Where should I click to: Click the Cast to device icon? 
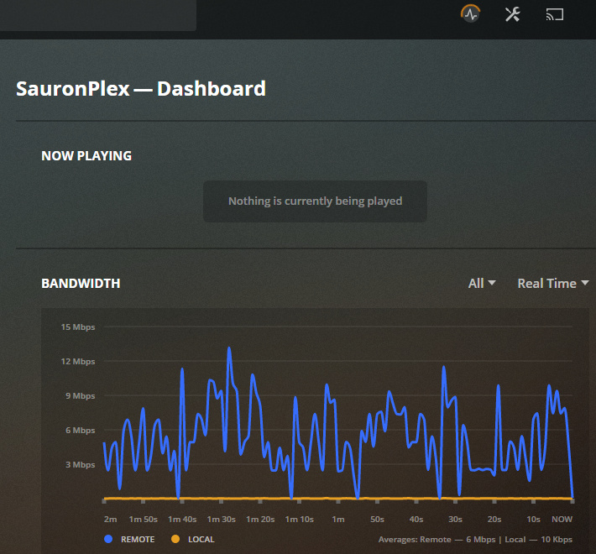click(x=555, y=14)
